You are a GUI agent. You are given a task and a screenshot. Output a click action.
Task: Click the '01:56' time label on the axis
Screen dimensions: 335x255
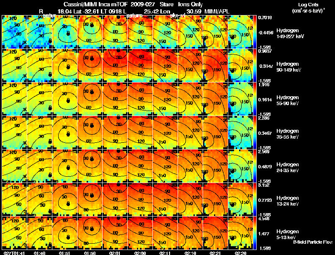click(x=90, y=253)
